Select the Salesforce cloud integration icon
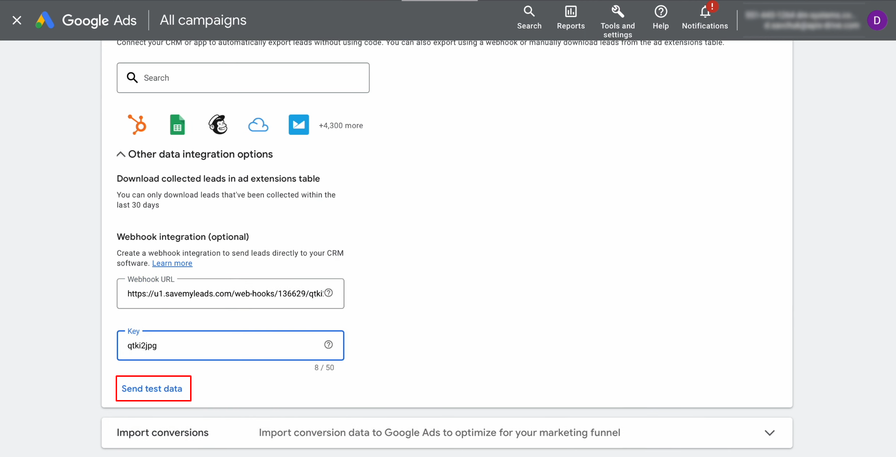The width and height of the screenshot is (896, 457). coord(258,125)
